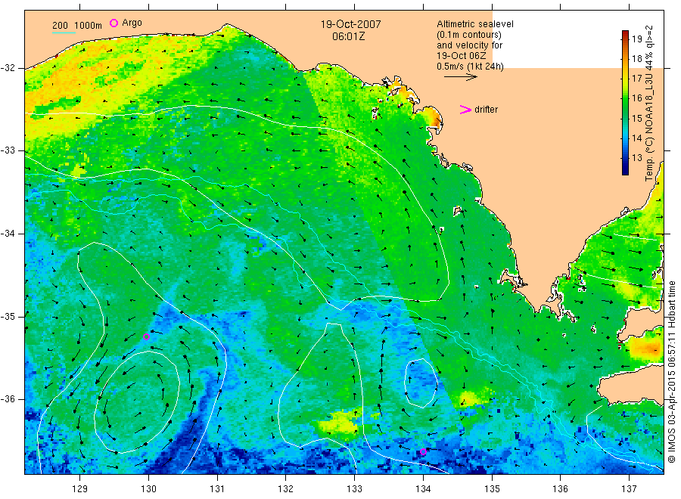This screenshot has height=499, width=681.
Task: Click longitude axis label '132'
Action: pyautogui.click(x=286, y=489)
